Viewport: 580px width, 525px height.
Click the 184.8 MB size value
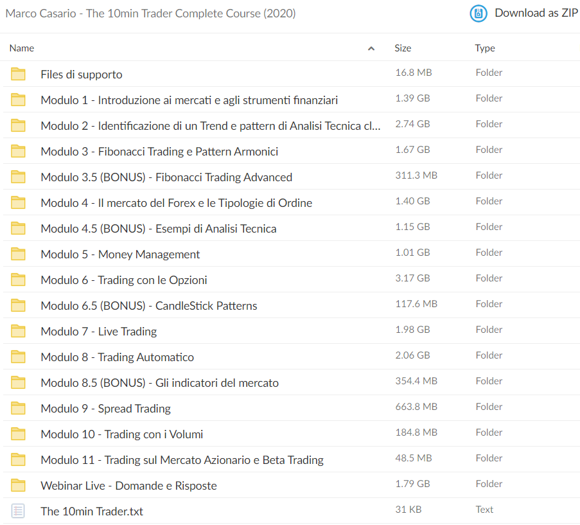tap(416, 432)
